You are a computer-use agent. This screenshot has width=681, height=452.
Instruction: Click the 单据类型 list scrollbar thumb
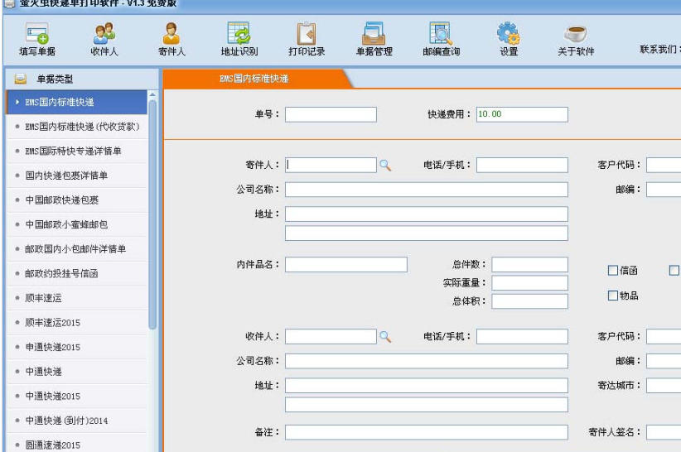(x=152, y=214)
